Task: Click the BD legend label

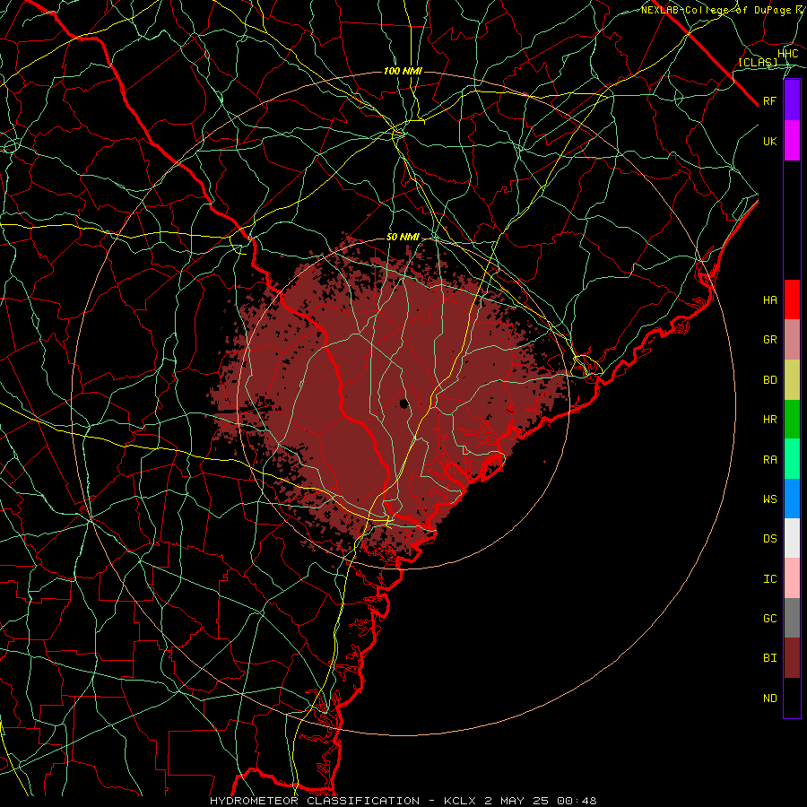Action: tap(770, 380)
